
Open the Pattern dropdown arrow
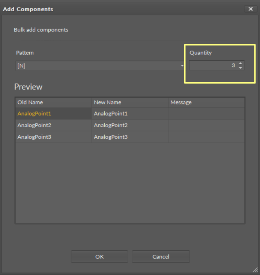182,66
